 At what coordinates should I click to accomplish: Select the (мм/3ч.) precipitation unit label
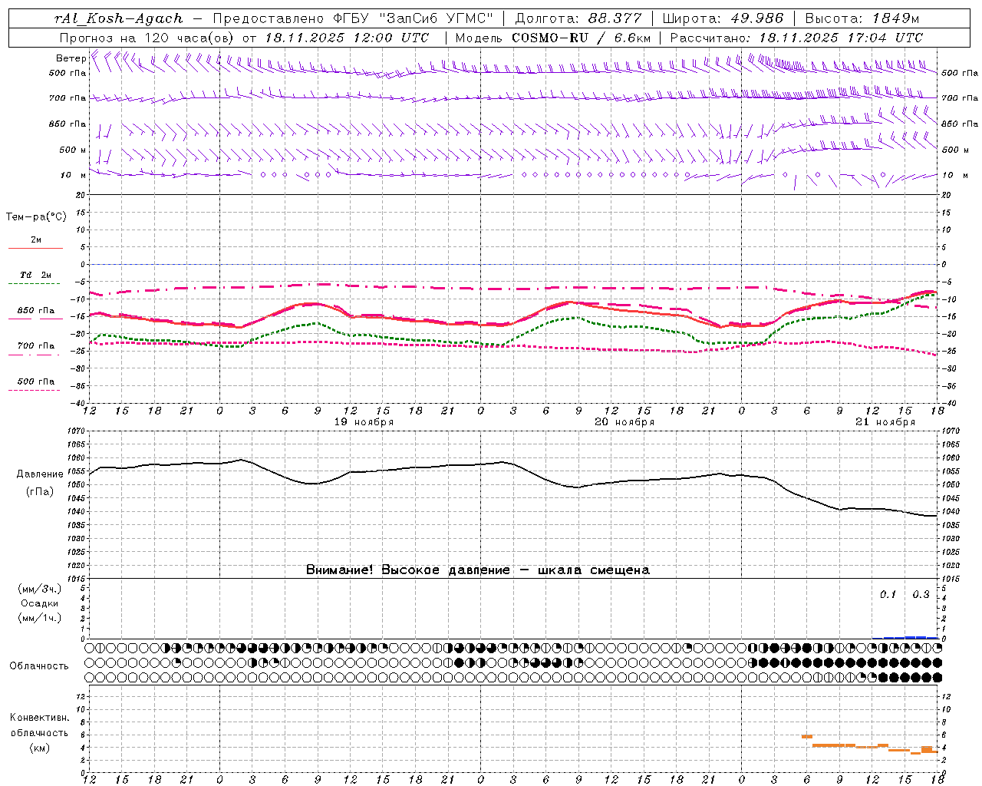coord(40,589)
